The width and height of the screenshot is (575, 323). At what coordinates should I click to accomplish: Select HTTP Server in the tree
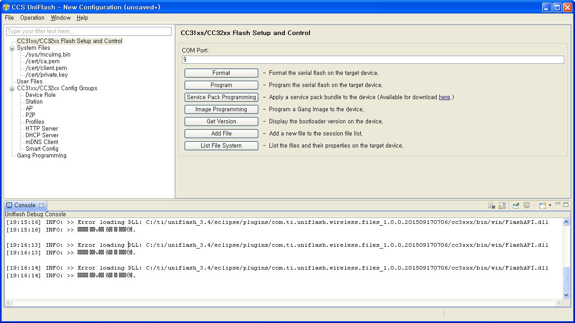(42, 129)
